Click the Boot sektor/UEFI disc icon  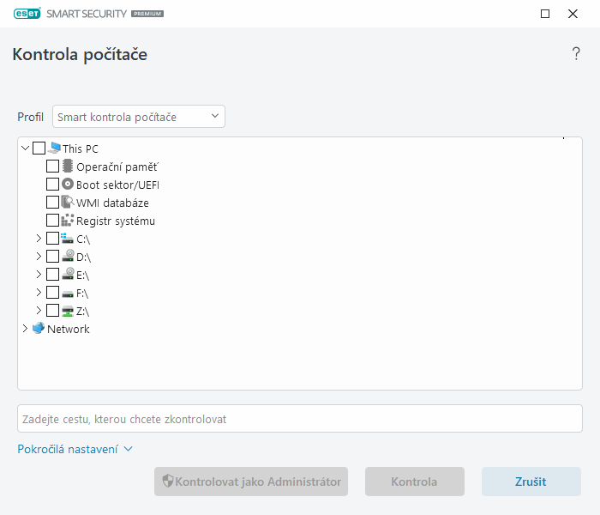coord(68,185)
